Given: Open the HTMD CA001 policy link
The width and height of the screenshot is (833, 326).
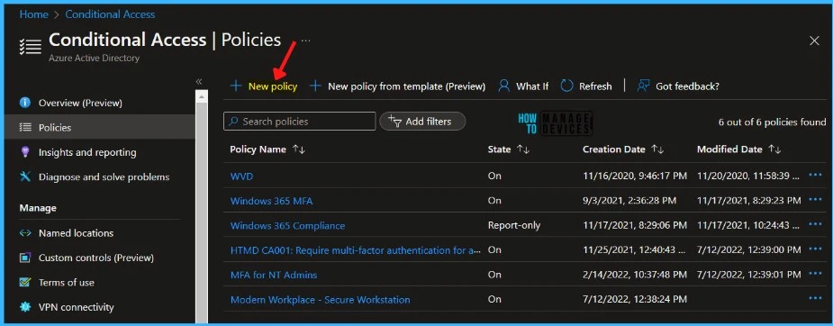Looking at the screenshot, I should tap(356, 250).
